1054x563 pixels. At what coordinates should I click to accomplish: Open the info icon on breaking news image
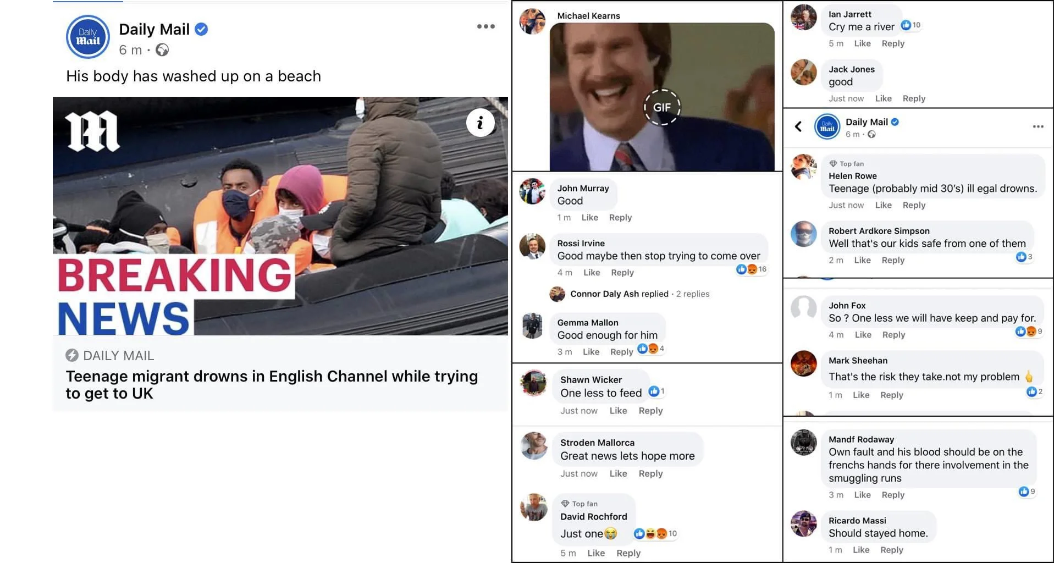tap(480, 123)
